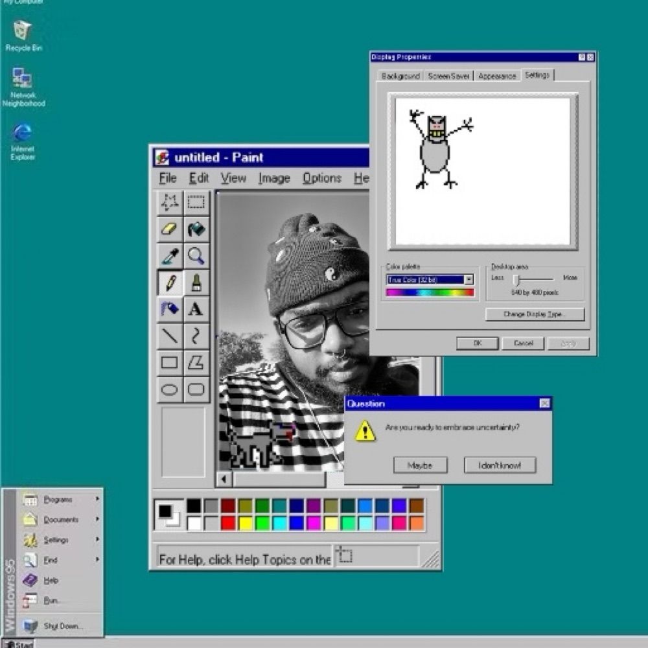648x648 pixels.
Task: Expand Settings in the Start menu
Action: point(61,540)
